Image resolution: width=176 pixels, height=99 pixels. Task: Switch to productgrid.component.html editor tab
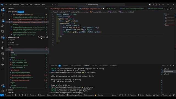click(64, 9)
